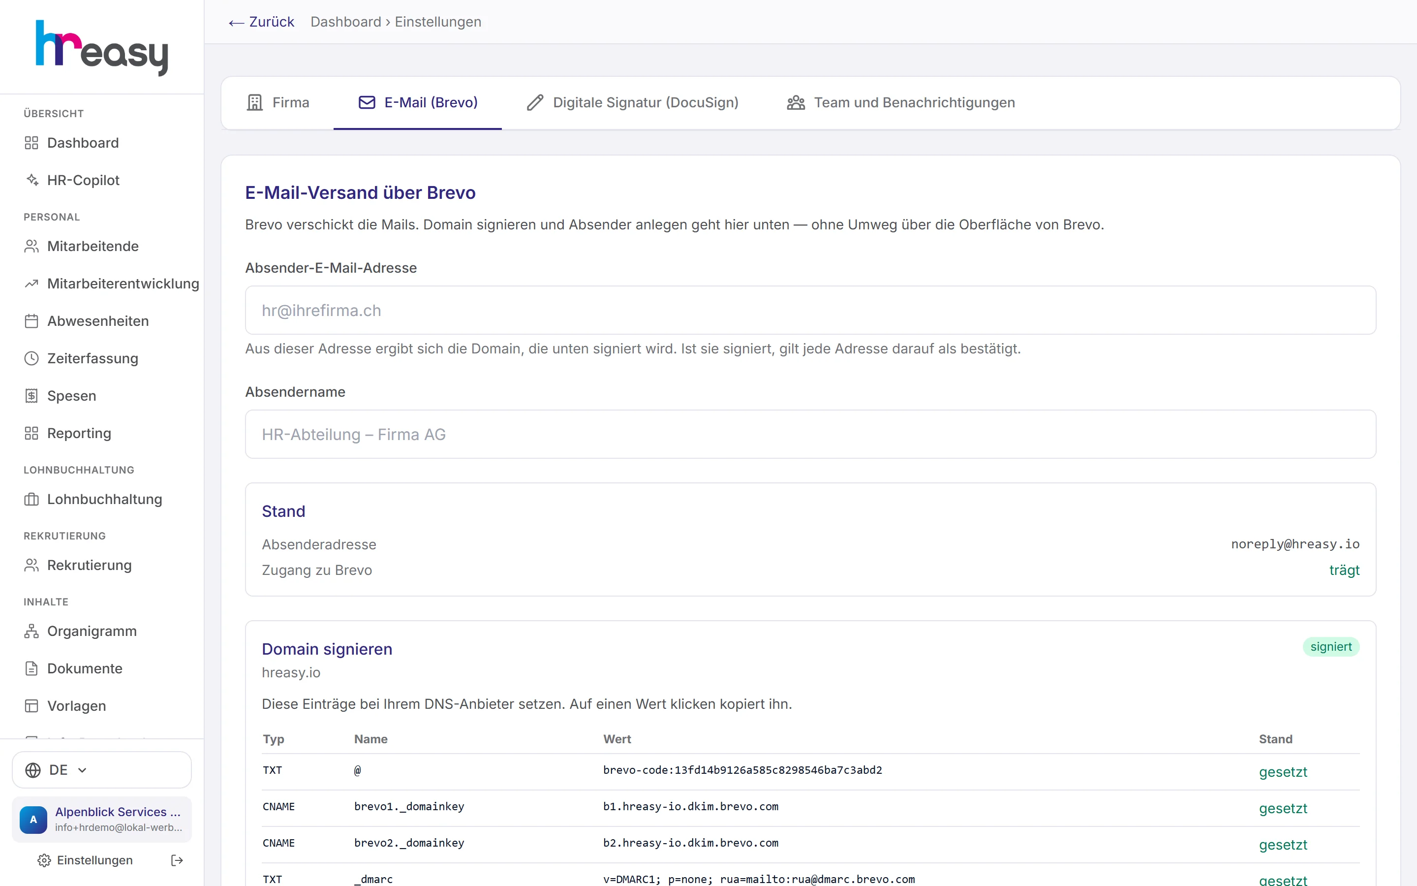Copy the brevo-code TXT record value
This screenshot has height=886, width=1417.
(x=742, y=770)
